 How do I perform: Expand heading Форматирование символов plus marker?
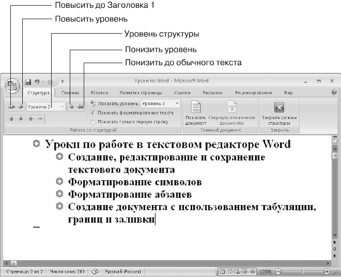click(x=59, y=181)
